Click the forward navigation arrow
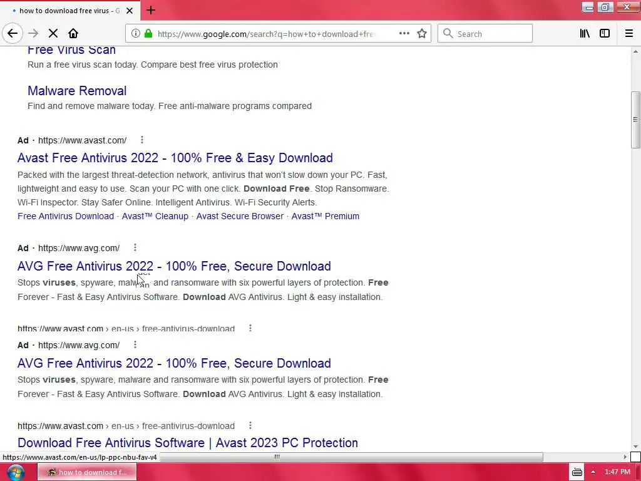Viewport: 641px width, 481px height. pos(33,34)
